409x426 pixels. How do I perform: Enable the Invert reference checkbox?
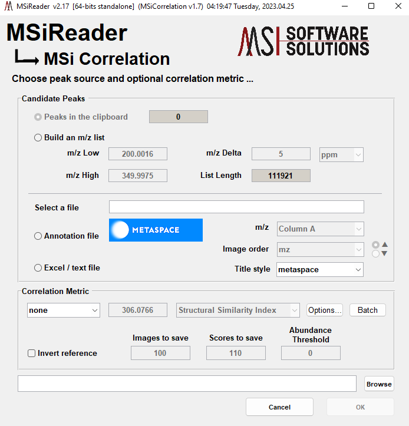pos(31,353)
